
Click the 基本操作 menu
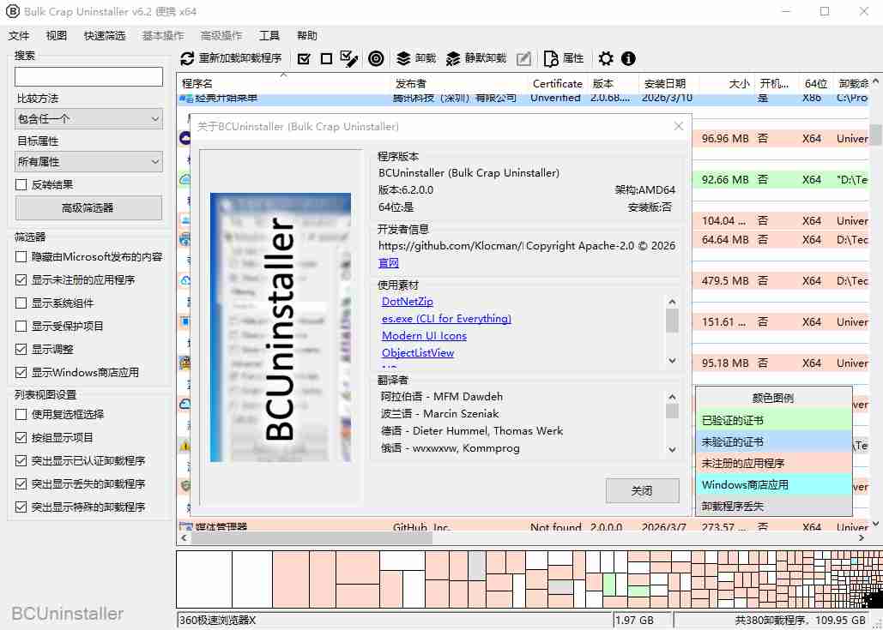click(x=163, y=35)
